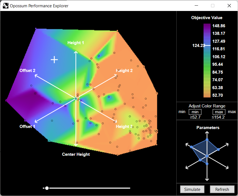Click the 84.75 legend value
Image resolution: width=238 pixels, height=196 pixels.
pyautogui.click(x=217, y=72)
